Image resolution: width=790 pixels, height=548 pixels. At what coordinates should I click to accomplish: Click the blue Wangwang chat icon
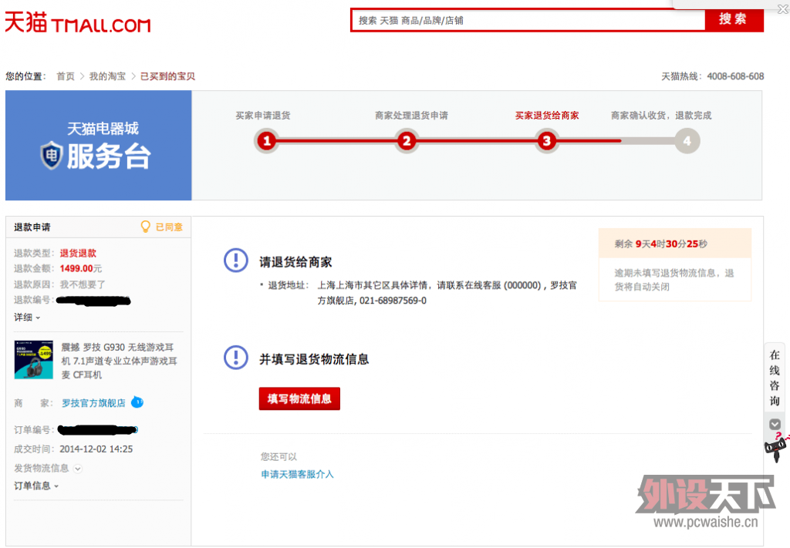pyautogui.click(x=137, y=402)
